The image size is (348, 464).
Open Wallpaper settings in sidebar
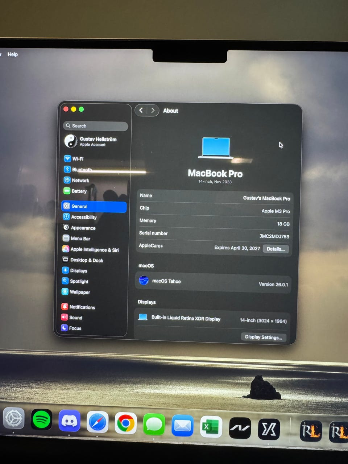(x=76, y=292)
